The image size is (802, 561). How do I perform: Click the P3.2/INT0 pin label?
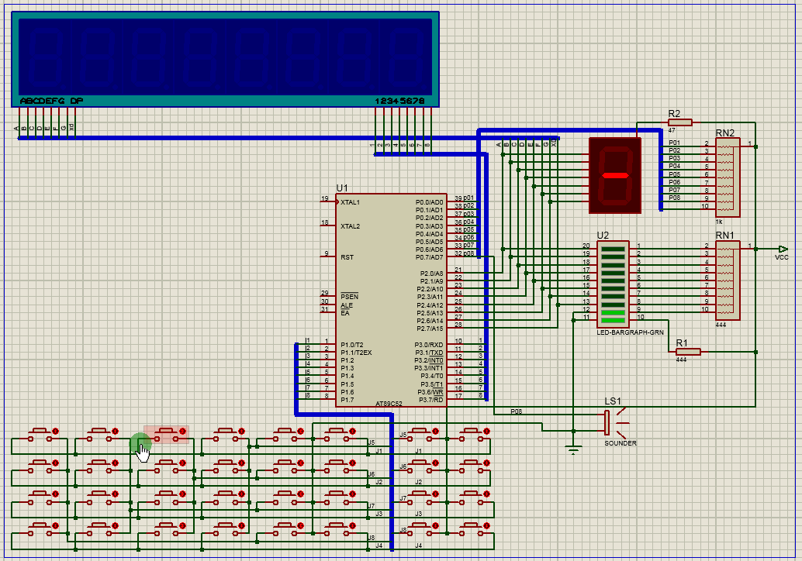click(x=429, y=361)
